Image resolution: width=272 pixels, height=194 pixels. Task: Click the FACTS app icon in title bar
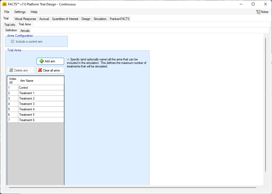(5, 4)
